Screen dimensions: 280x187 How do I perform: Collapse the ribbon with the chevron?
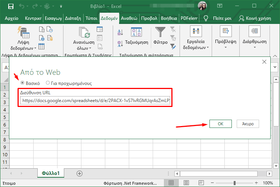click(275, 56)
